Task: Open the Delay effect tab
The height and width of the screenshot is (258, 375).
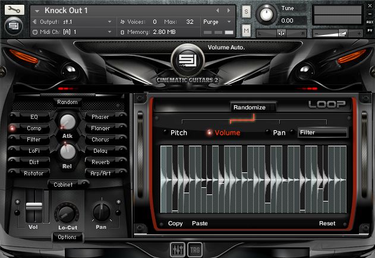Action: [100, 151]
